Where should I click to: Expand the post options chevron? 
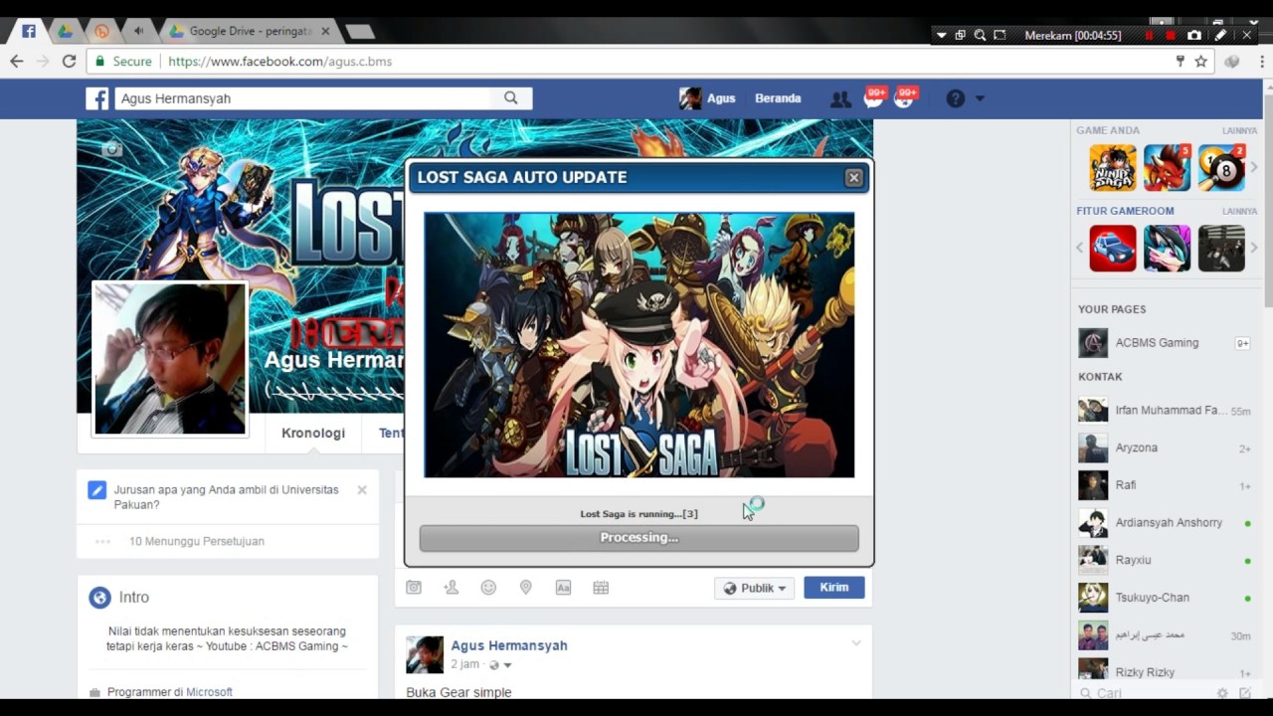[x=856, y=643]
